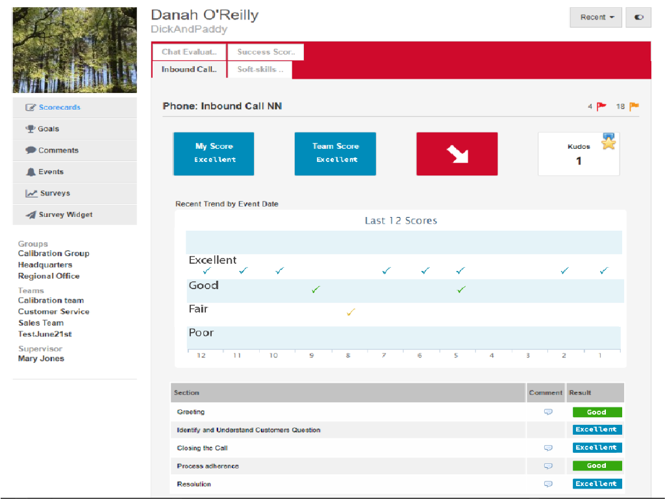Click the orange Fair checkmark at score 8
665x499 pixels.
pyautogui.click(x=351, y=313)
